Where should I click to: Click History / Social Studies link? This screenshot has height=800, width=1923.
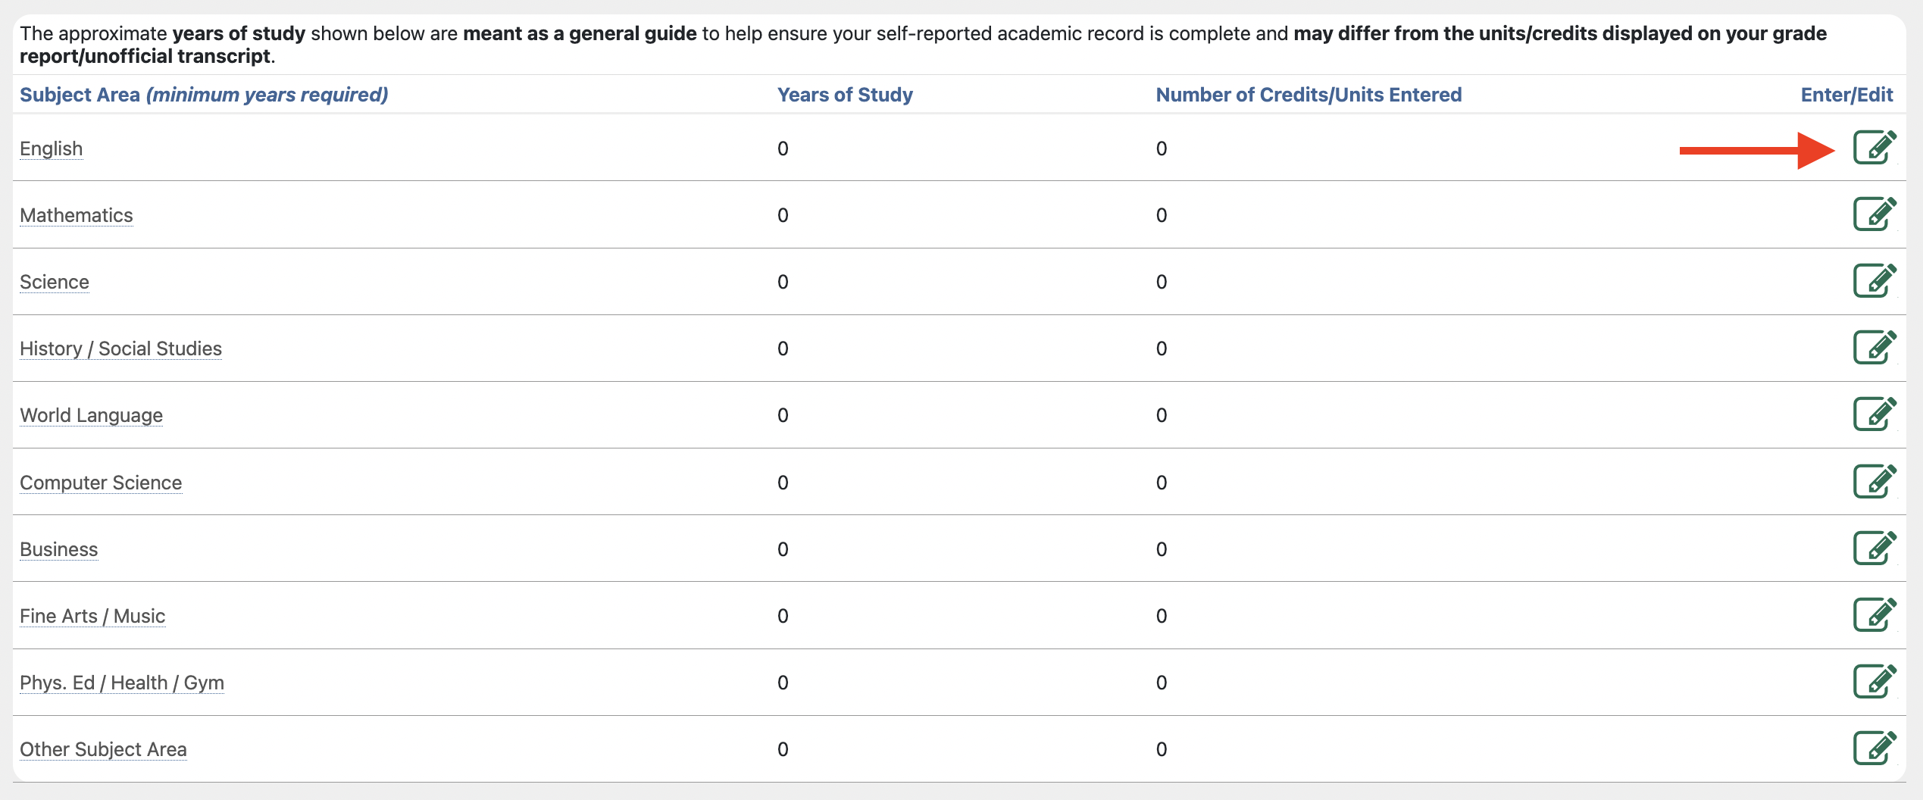pyautogui.click(x=120, y=348)
